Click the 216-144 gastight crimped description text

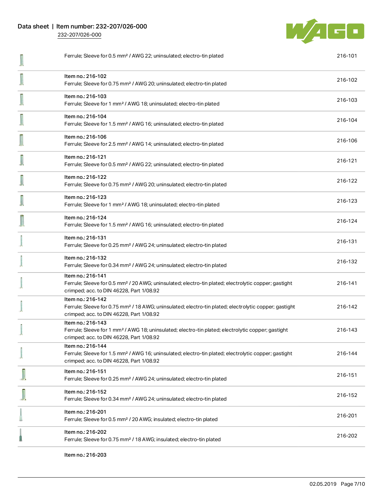click(x=178, y=357)
